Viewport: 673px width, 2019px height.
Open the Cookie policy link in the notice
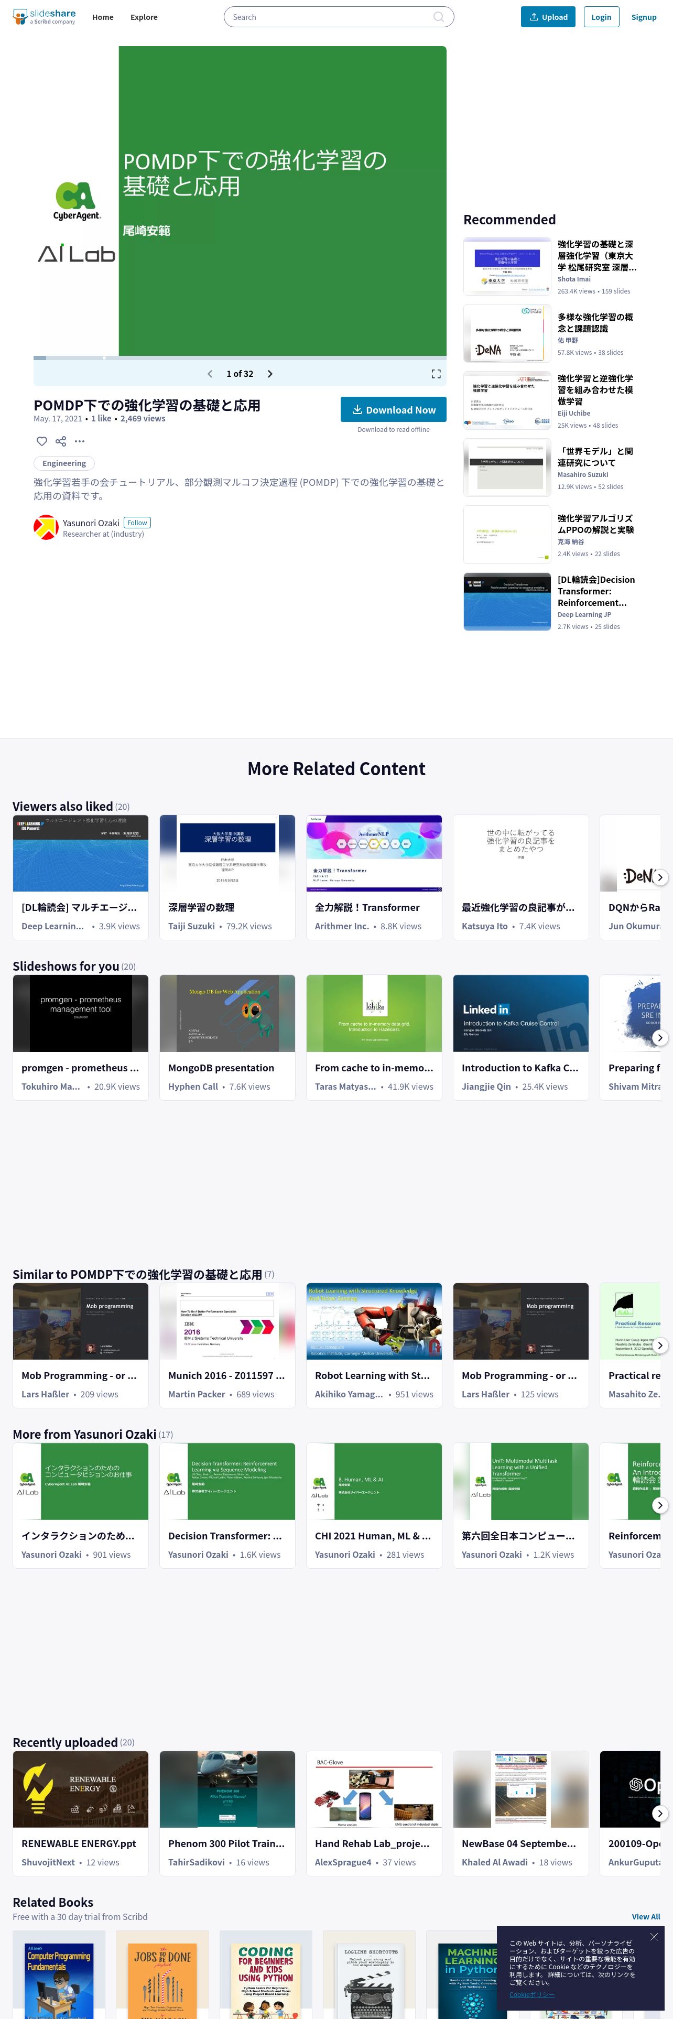click(532, 1995)
